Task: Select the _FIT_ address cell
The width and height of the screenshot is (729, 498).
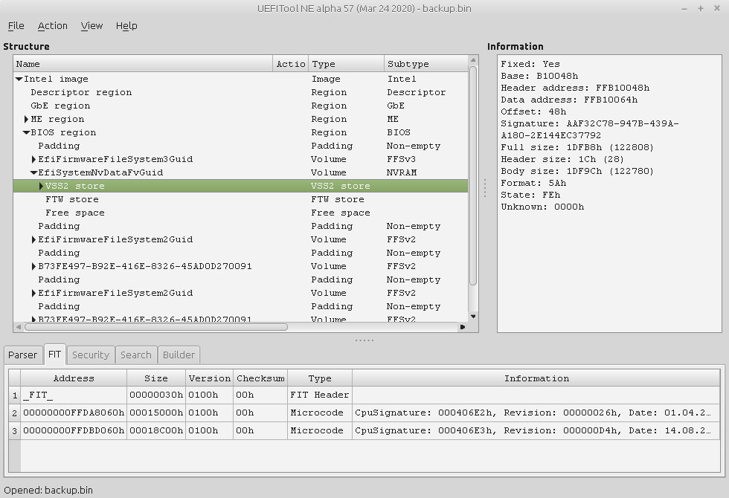Action: 74,395
